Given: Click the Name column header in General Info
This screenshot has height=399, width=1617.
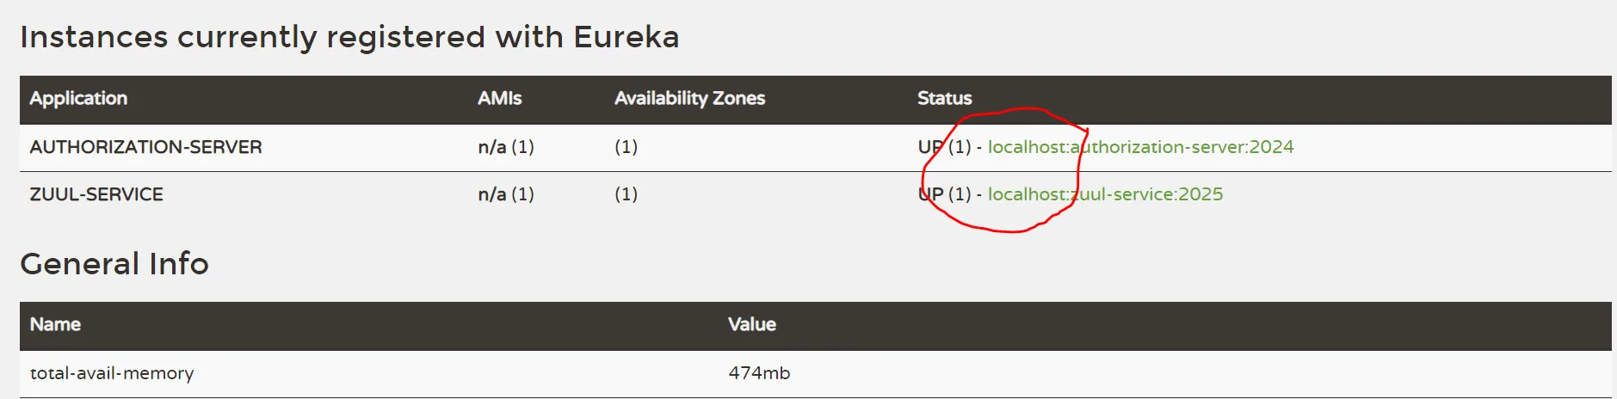Looking at the screenshot, I should pyautogui.click(x=55, y=324).
